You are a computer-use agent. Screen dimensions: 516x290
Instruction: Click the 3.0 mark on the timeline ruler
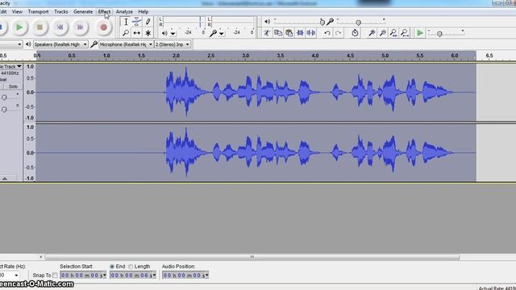click(245, 56)
